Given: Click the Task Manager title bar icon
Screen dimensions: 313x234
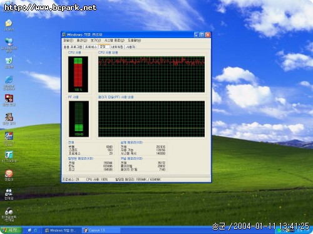Looking at the screenshot, I should coord(64,34).
